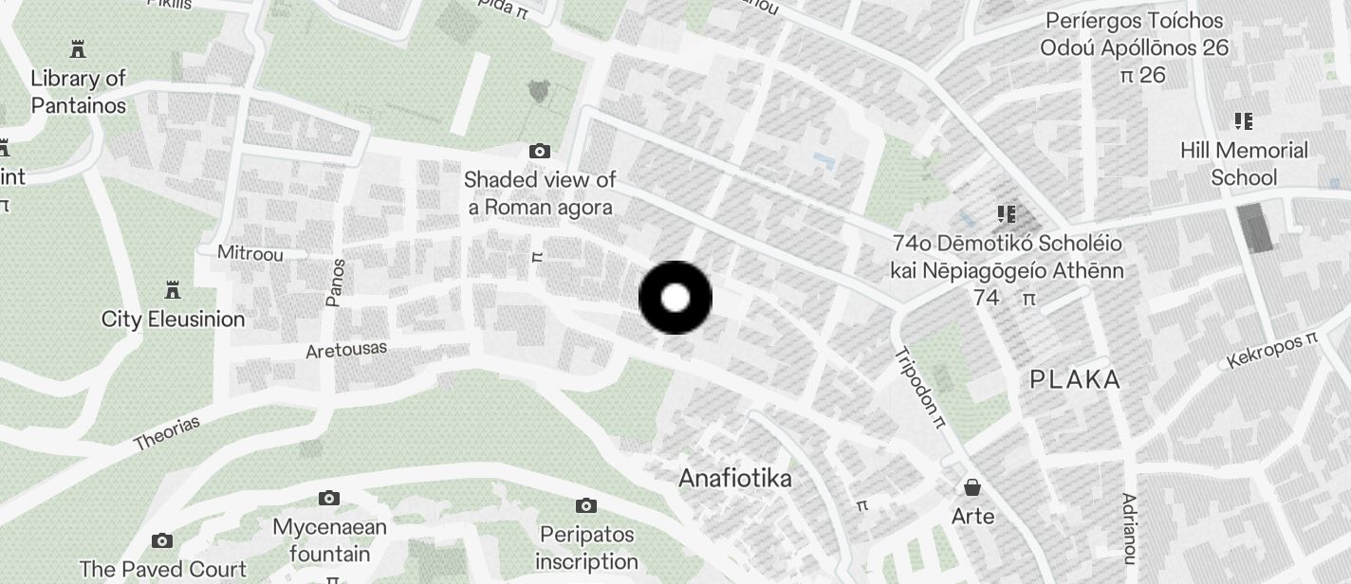Click the Peripatos inscription camera icon
Image resolution: width=1351 pixels, height=584 pixels.
pyautogui.click(x=585, y=505)
